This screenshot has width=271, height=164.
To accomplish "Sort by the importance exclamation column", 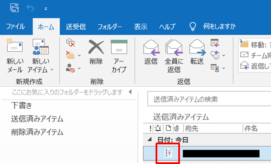I will tap(150, 128).
